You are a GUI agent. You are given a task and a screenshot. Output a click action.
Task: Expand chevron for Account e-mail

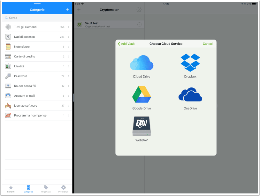(69, 96)
